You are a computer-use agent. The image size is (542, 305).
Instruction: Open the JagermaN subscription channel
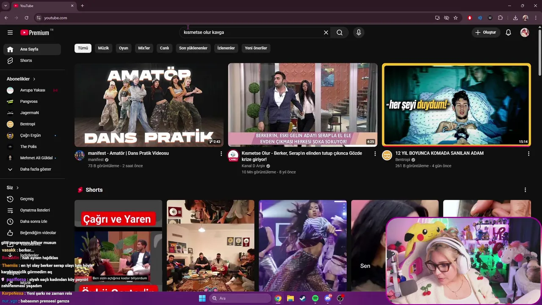click(x=32, y=113)
